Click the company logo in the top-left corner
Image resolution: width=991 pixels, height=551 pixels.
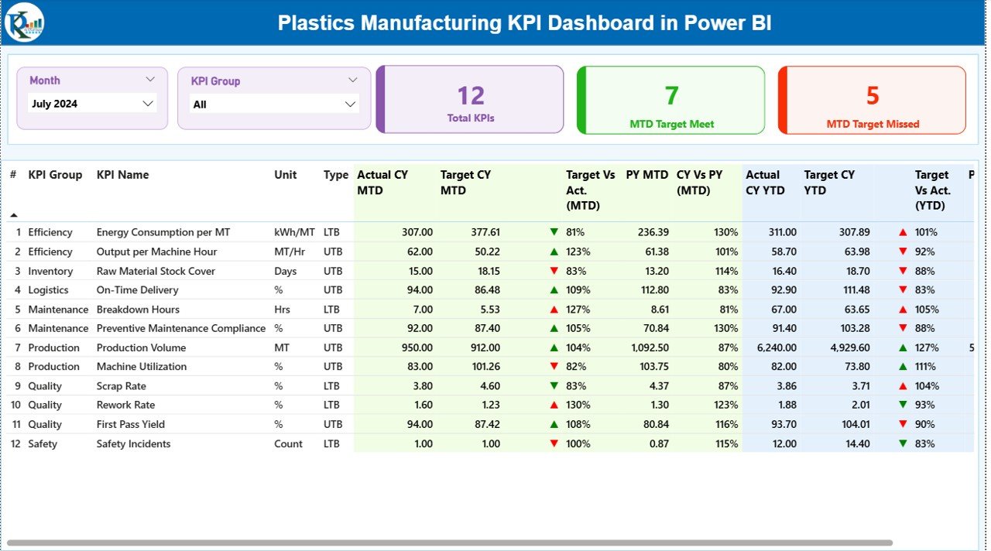(25, 22)
